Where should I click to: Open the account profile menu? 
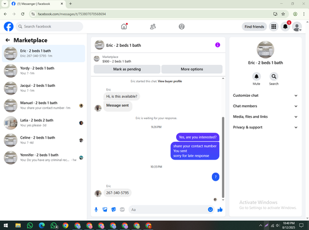(297, 27)
